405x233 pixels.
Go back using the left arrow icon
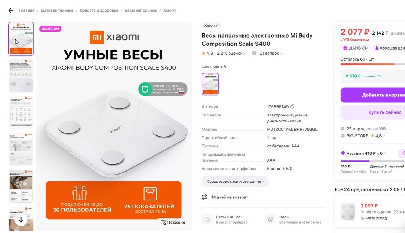[11, 10]
